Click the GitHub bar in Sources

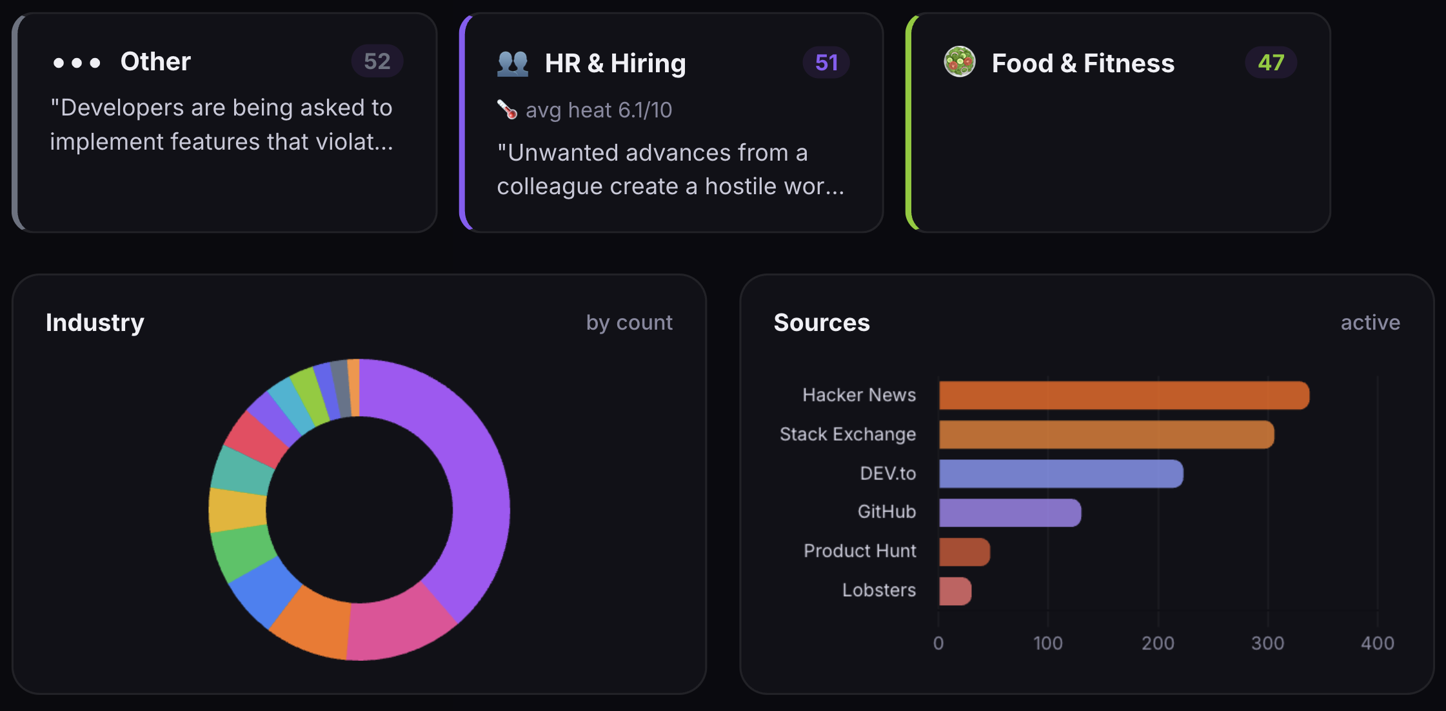pyautogui.click(x=1009, y=513)
